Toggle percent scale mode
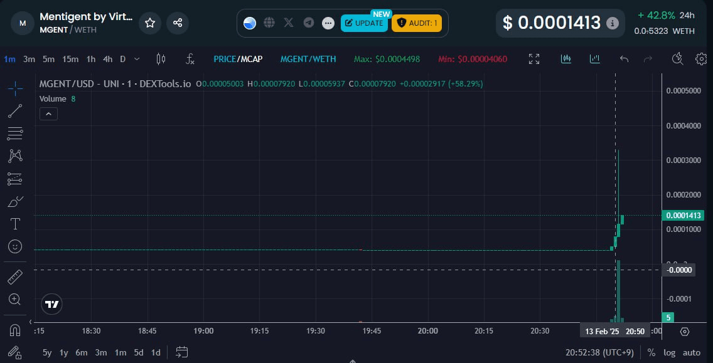 click(x=651, y=352)
